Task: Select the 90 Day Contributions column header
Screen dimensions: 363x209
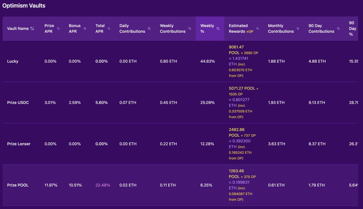Action: point(324,29)
